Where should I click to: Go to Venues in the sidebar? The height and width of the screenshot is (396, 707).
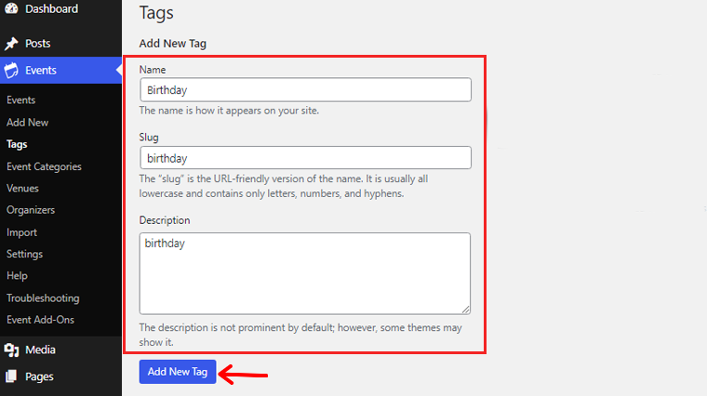(22, 189)
